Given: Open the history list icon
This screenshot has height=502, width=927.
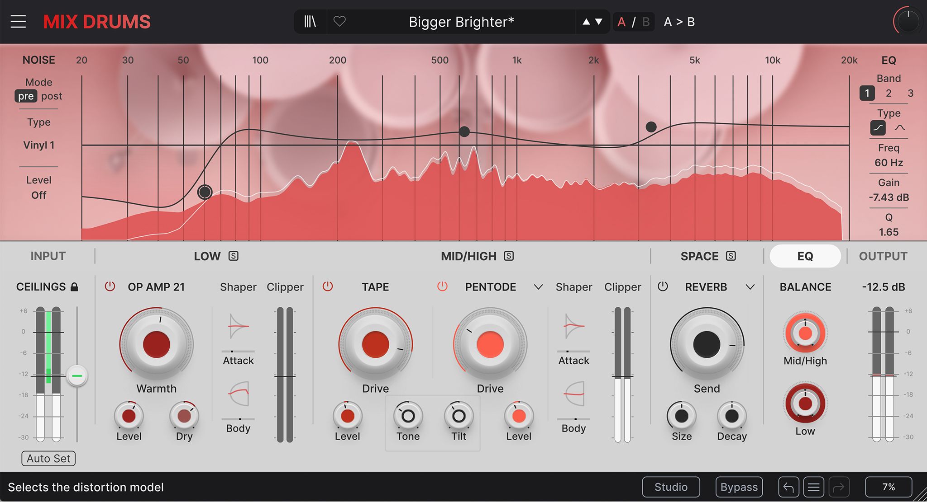Looking at the screenshot, I should (814, 487).
